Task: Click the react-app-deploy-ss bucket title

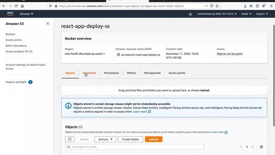Action: (x=86, y=26)
